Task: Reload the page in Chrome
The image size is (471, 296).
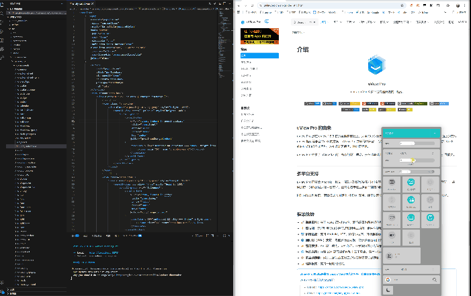Action: [253, 5]
